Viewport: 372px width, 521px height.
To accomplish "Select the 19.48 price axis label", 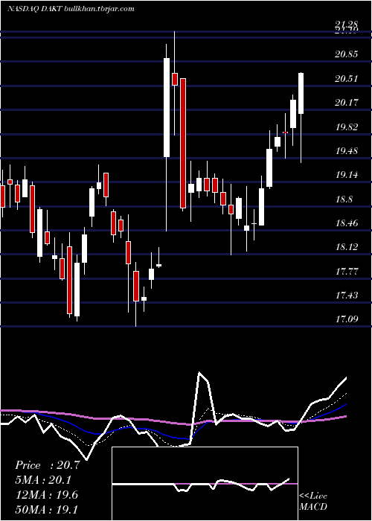I will click(347, 151).
